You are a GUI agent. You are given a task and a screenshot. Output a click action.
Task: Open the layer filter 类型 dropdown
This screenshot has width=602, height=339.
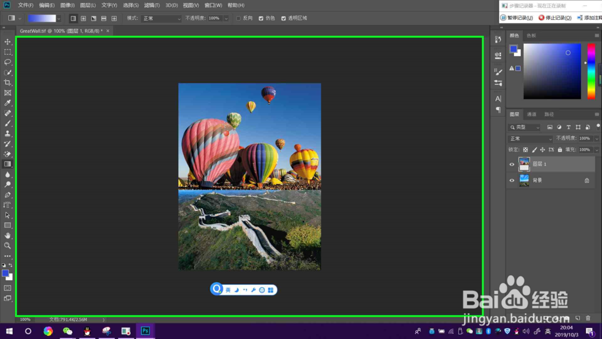(x=524, y=127)
